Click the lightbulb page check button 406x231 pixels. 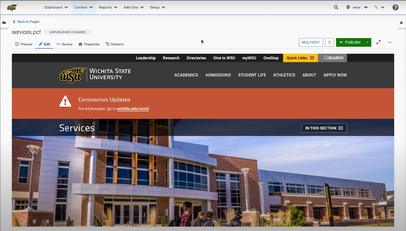coord(329,42)
